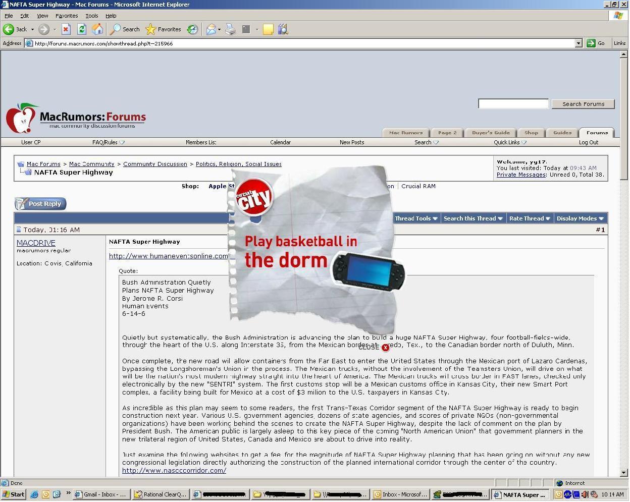
Task: Open Gmail - Inbox taskbar item
Action: (x=101, y=494)
